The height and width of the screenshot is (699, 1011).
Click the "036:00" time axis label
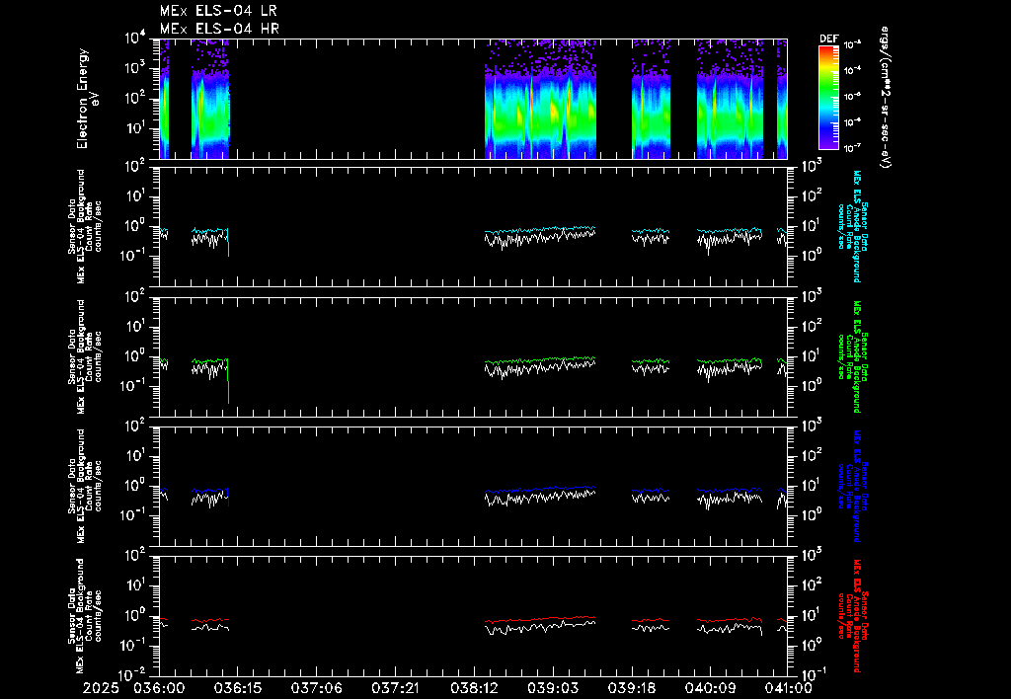[x=159, y=688]
